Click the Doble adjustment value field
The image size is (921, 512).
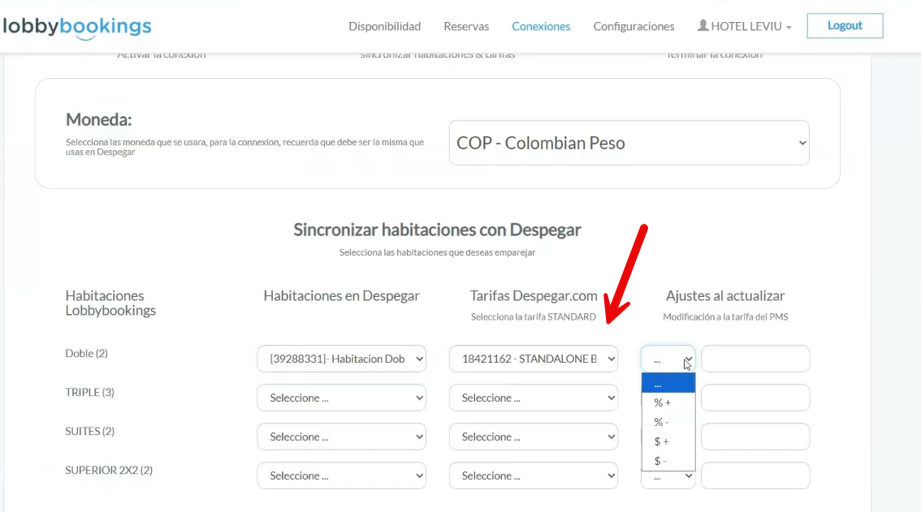click(x=755, y=359)
